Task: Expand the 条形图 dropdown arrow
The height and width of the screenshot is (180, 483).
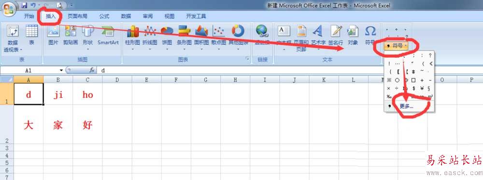Action: [184, 49]
